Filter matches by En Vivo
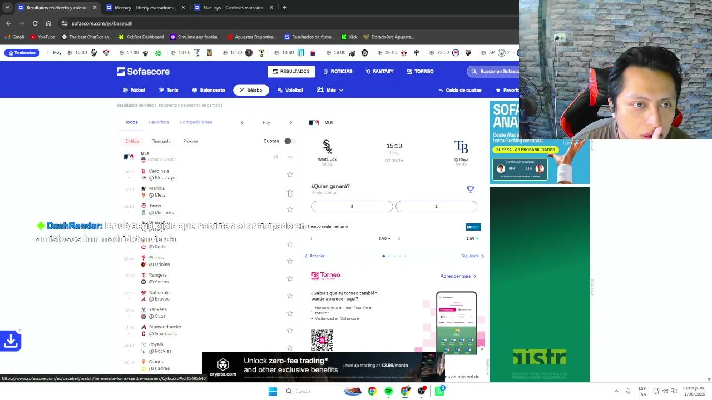 pyautogui.click(x=132, y=141)
